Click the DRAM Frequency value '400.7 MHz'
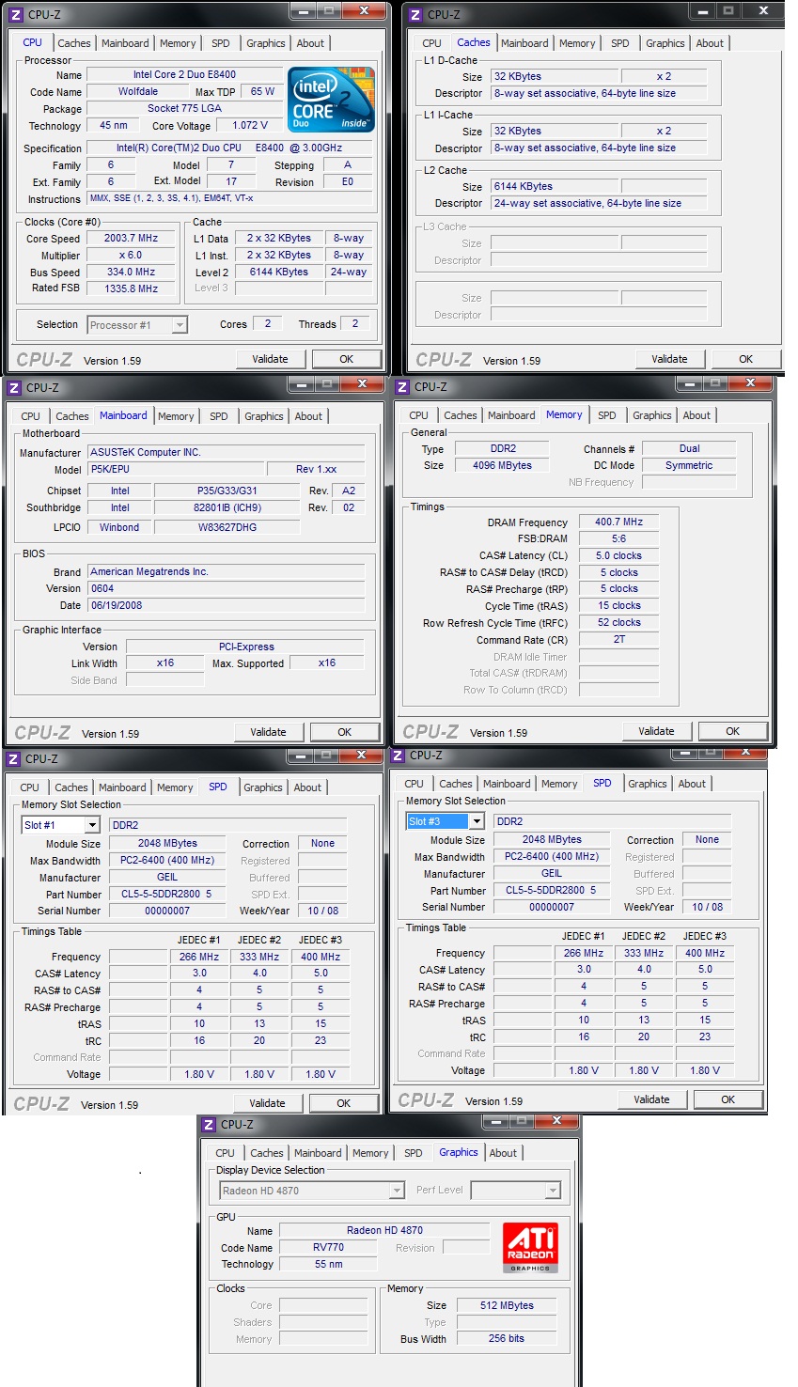 [619, 522]
